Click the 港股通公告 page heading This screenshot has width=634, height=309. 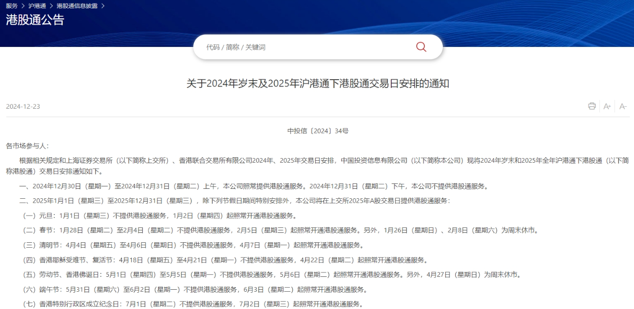point(35,21)
